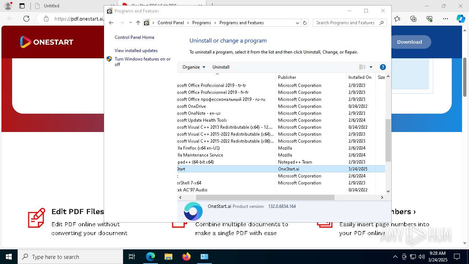This screenshot has height=264, width=469.
Task: Open help question mark icon
Action: coord(383,67)
